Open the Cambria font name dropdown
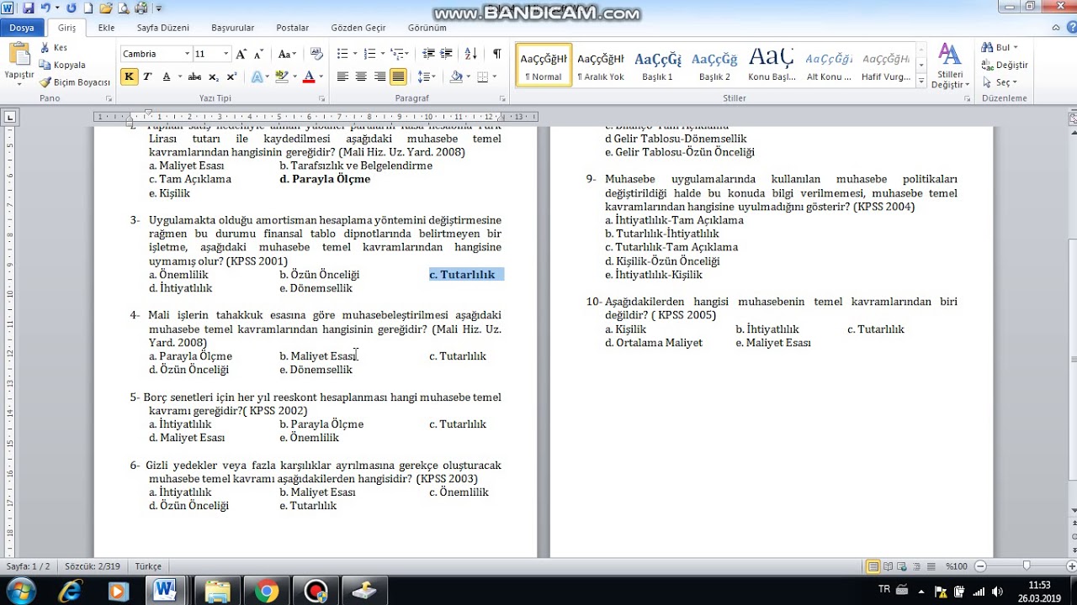This screenshot has height=605, width=1077. pyautogui.click(x=187, y=54)
